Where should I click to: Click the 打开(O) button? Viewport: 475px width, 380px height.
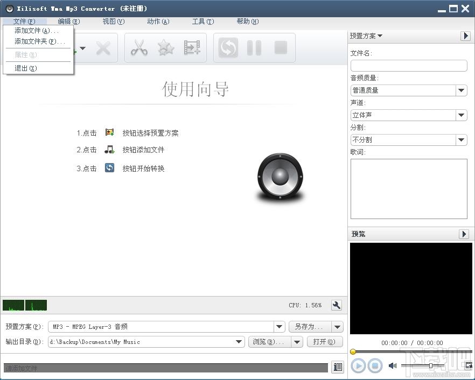tap(325, 342)
